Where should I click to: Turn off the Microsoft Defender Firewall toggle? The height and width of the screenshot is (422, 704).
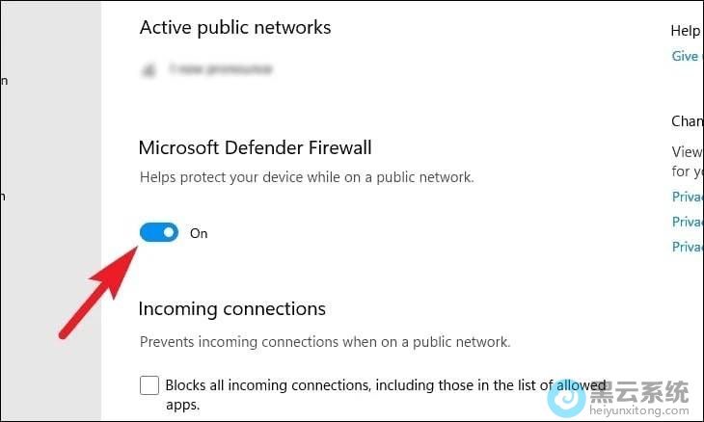click(x=159, y=232)
